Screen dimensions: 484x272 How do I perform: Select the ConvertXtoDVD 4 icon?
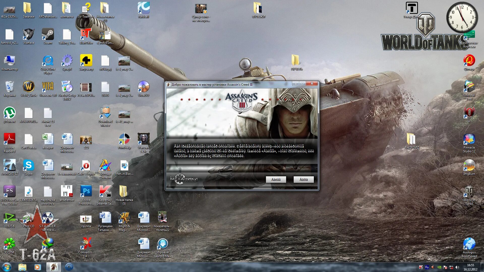(86, 248)
